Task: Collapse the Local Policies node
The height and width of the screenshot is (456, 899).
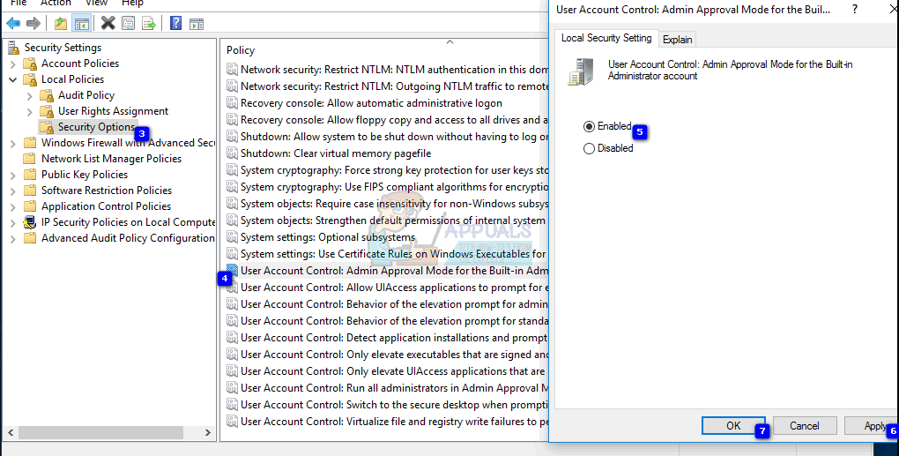Action: coord(12,79)
